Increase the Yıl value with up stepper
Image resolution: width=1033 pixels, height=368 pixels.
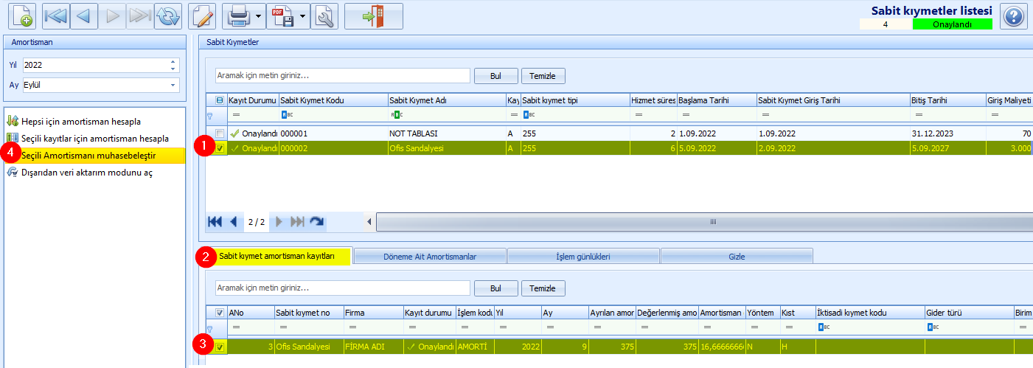pos(173,62)
